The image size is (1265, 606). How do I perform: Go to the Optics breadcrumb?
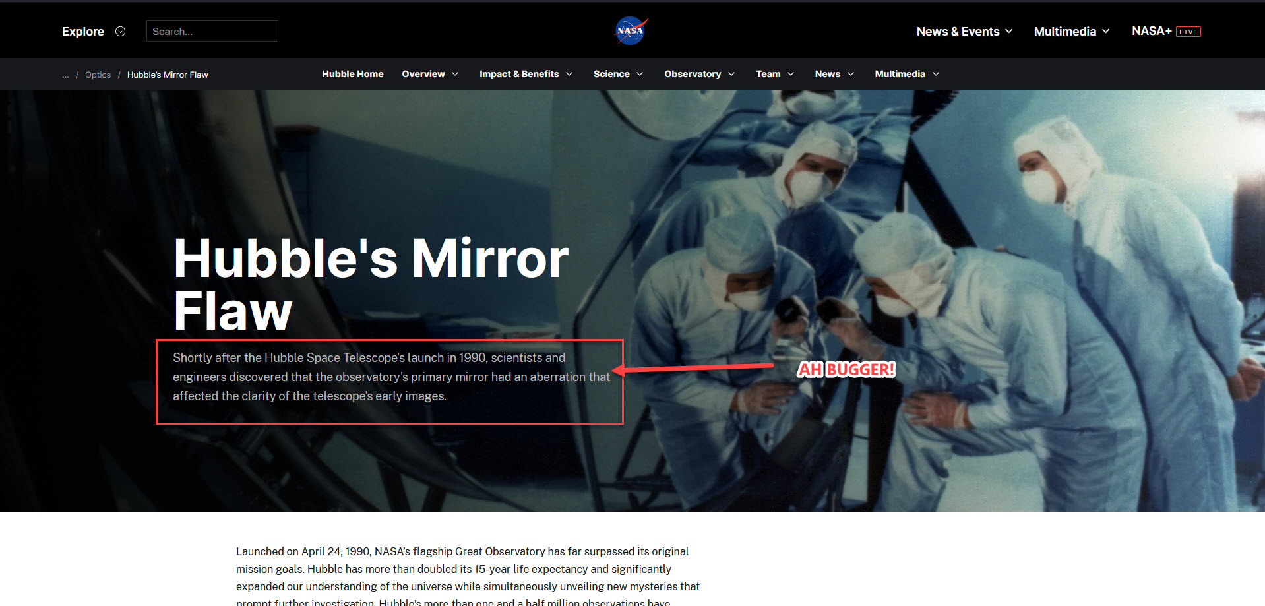click(98, 75)
